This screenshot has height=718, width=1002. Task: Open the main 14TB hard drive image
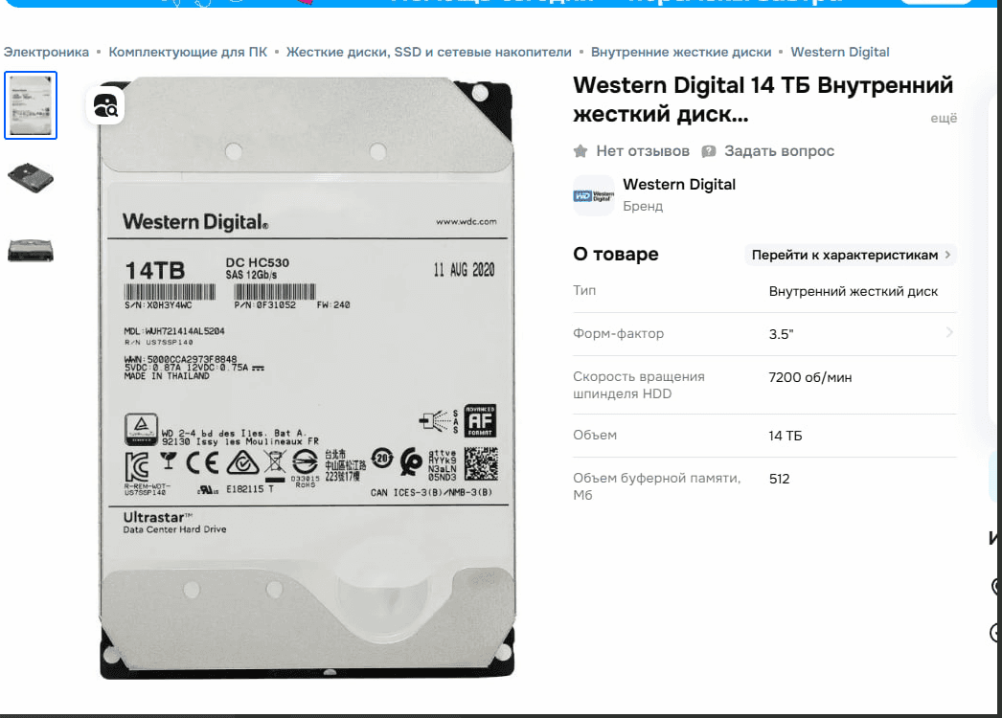[307, 377]
